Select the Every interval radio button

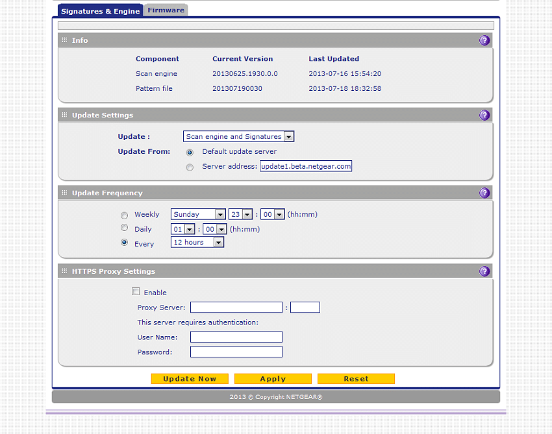[x=124, y=243]
